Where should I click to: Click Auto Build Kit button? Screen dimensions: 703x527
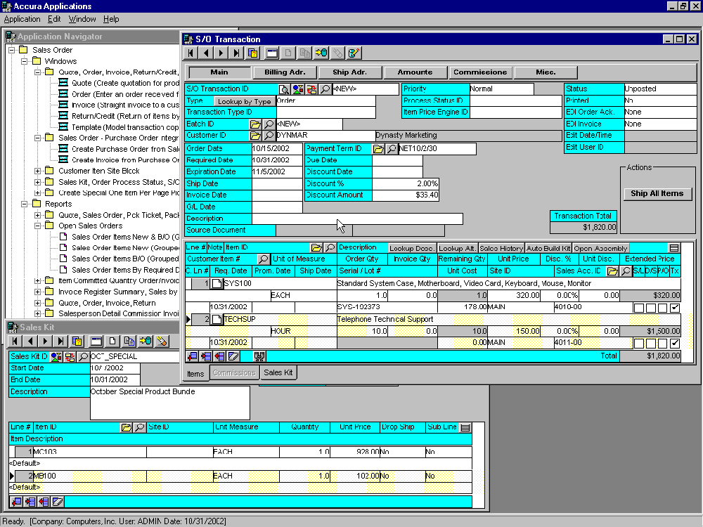[548, 248]
